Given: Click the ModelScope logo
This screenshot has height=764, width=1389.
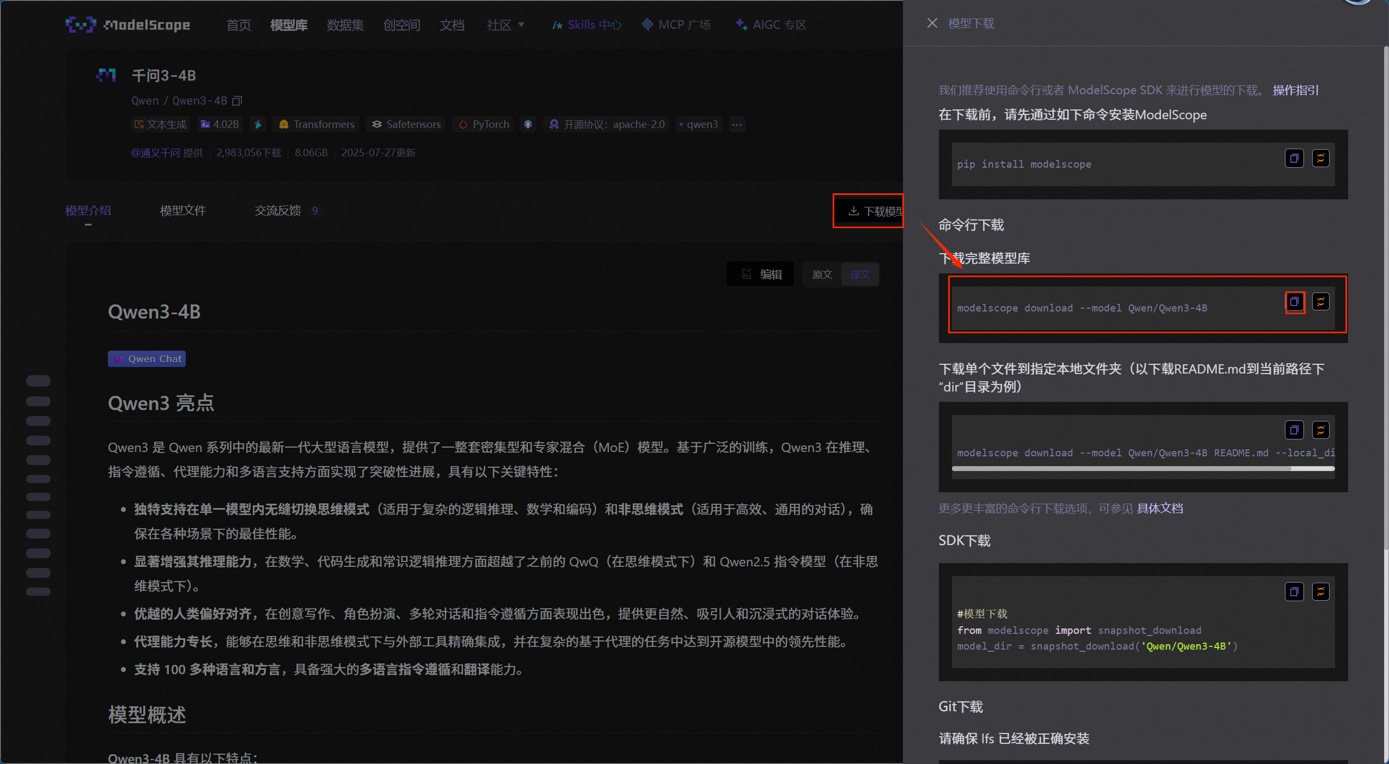Looking at the screenshot, I should [x=128, y=25].
